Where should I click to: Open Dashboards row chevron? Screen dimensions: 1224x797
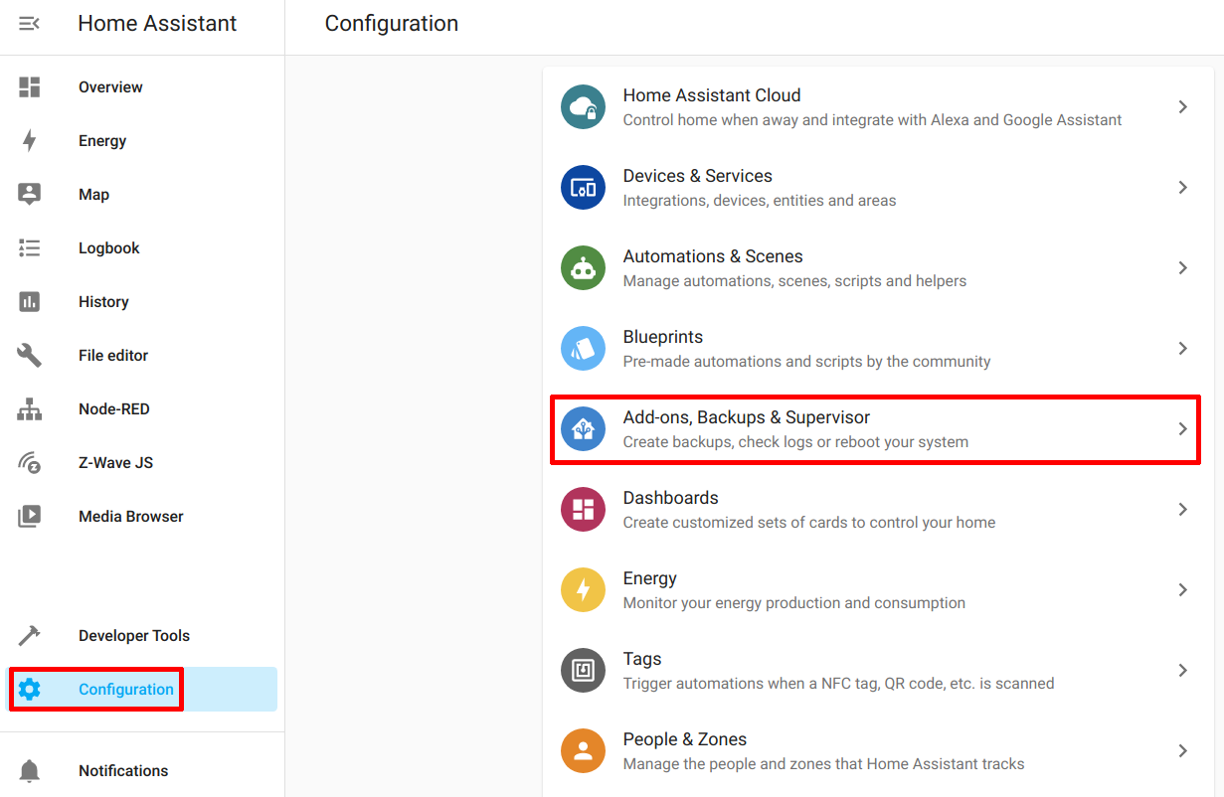(x=1182, y=509)
